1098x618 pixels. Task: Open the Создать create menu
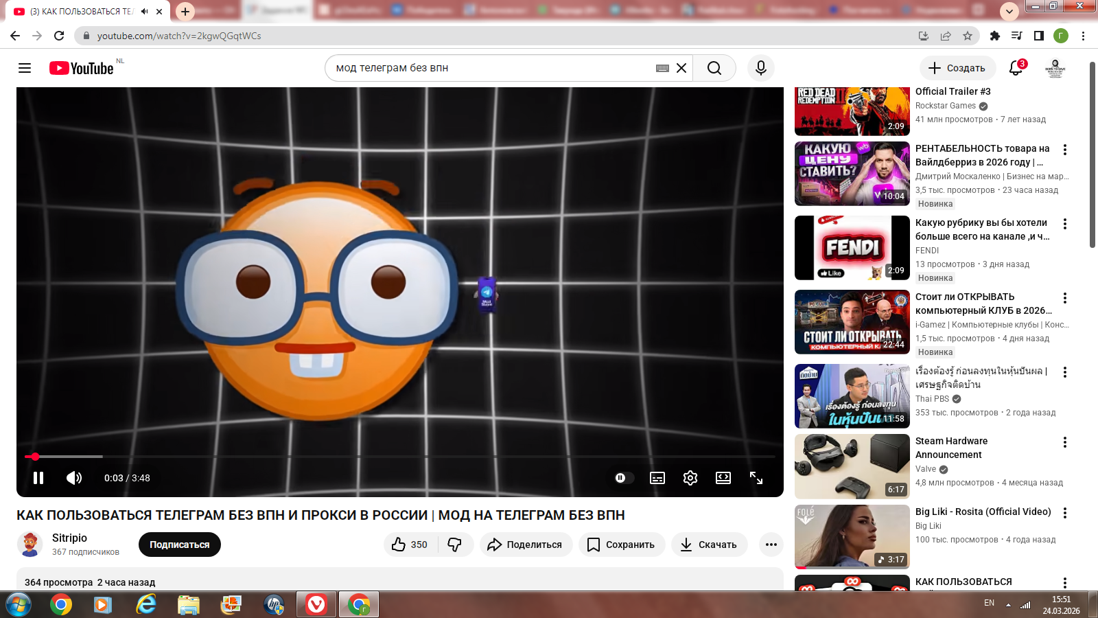click(x=957, y=68)
